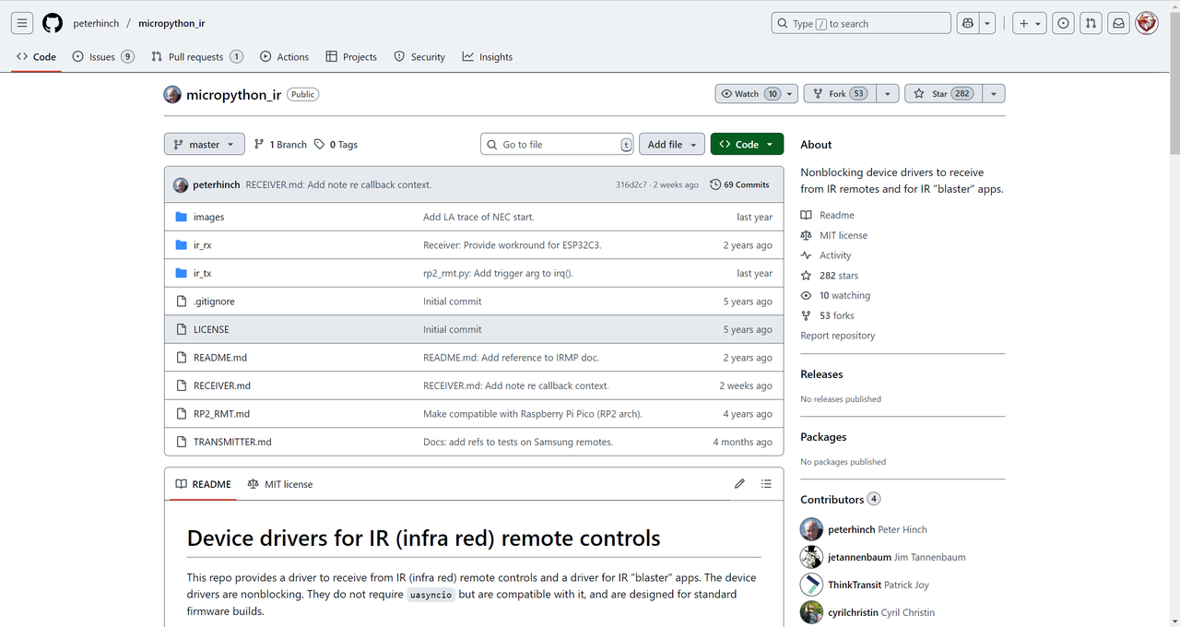Click the issues icon in header
Image resolution: width=1180 pixels, height=627 pixels.
[x=1064, y=23]
